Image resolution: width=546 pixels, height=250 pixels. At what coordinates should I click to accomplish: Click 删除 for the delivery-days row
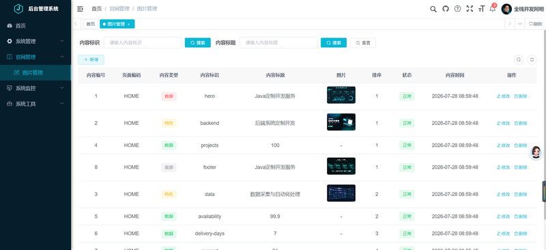tap(521, 234)
